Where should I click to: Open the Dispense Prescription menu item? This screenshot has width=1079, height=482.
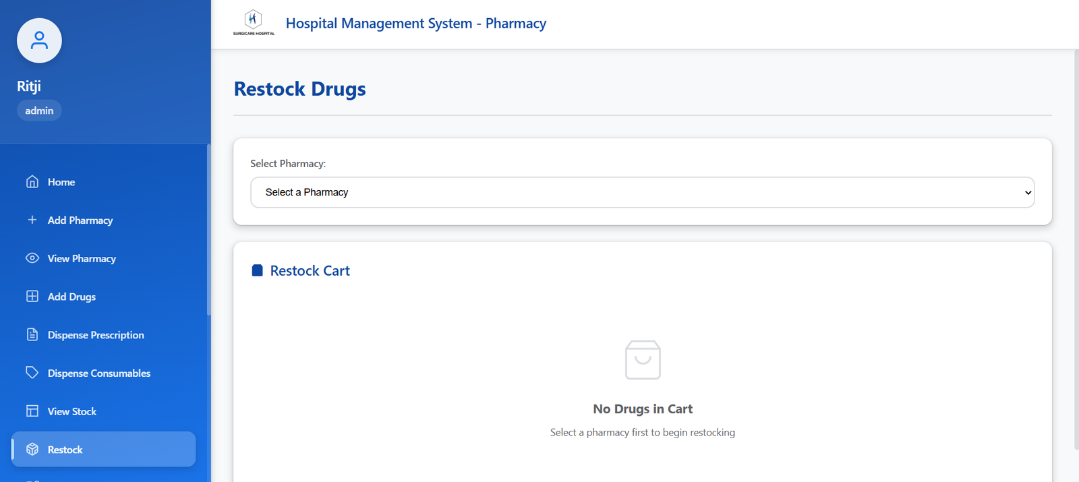pos(96,335)
